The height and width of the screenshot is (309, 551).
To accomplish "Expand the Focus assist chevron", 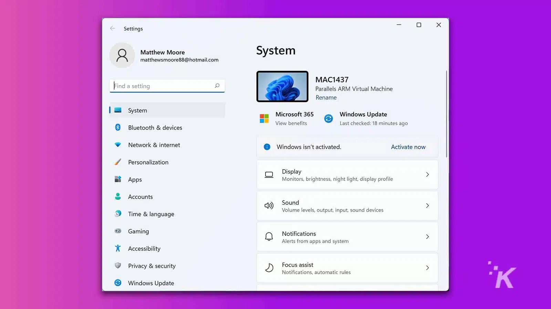I will point(427,268).
